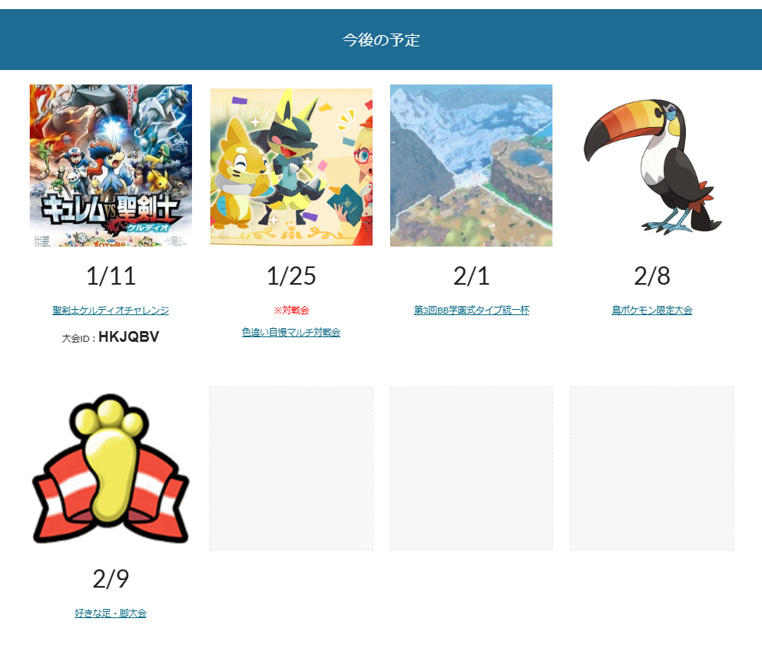
Task: Click the 1/11 date label
Action: 110,276
